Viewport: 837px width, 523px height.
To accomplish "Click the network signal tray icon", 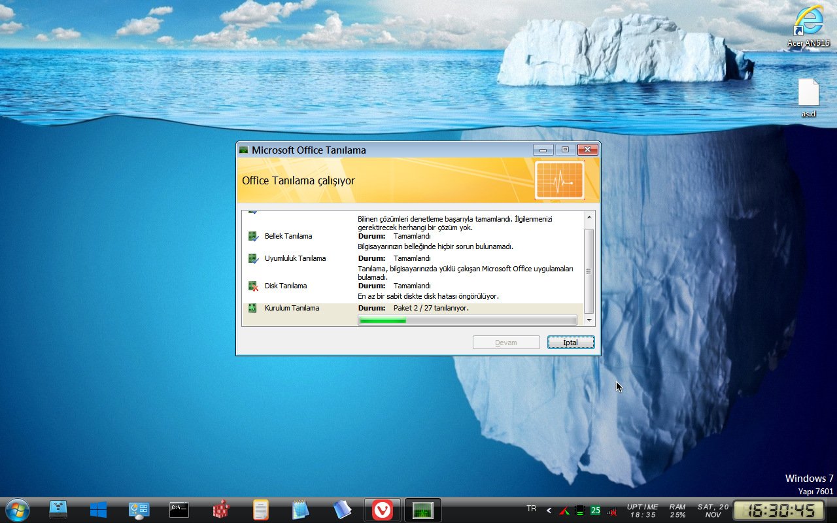I will [x=611, y=511].
